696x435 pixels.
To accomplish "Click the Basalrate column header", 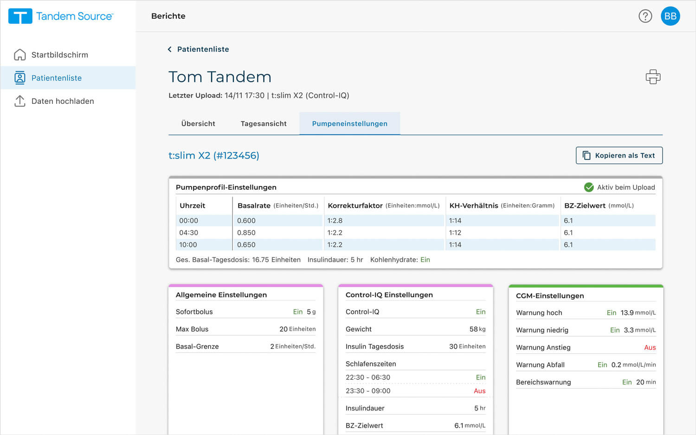I will point(278,205).
